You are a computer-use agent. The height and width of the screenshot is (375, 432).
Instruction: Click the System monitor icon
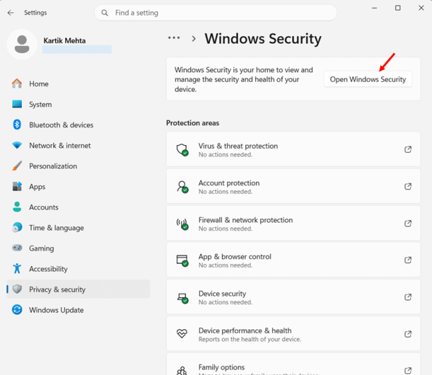coord(17,104)
